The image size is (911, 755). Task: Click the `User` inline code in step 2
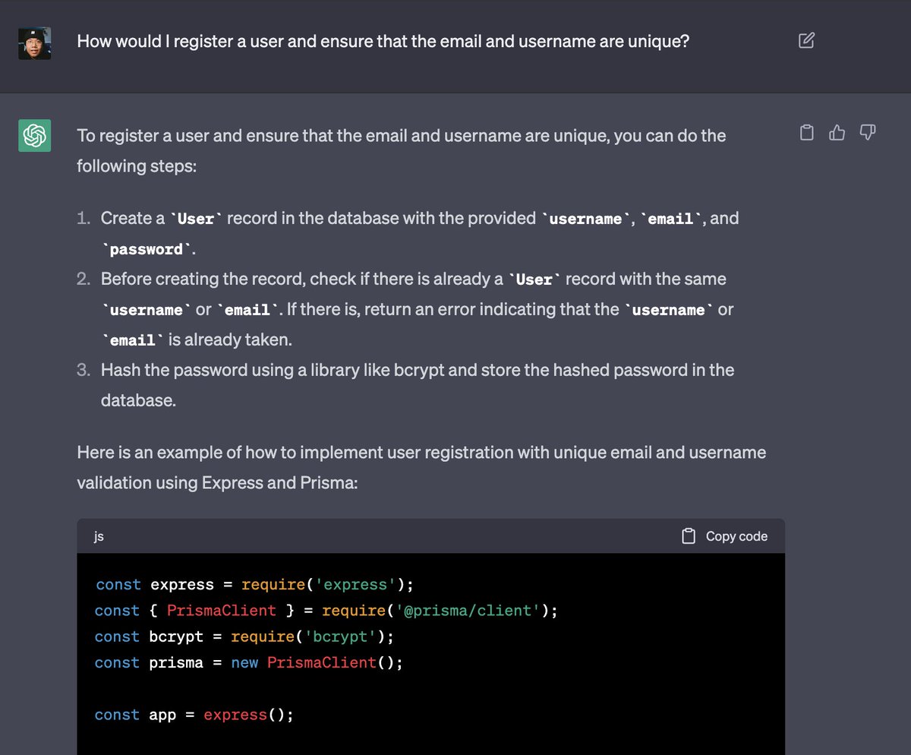coord(534,280)
